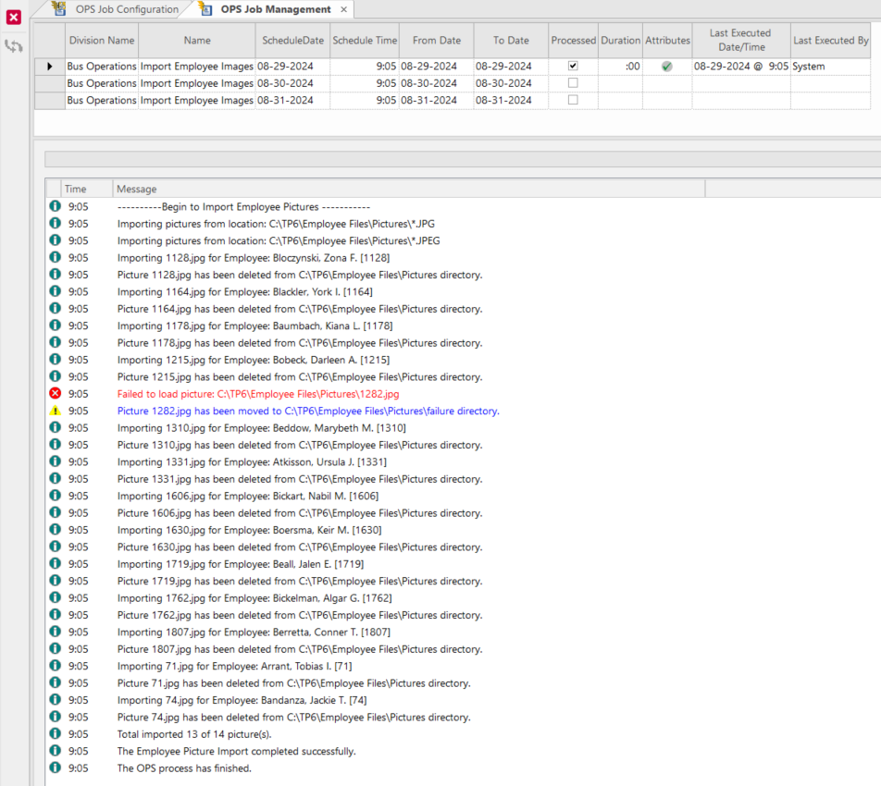881x786 pixels.
Task: Click the Message column header in log
Action: pyautogui.click(x=407, y=189)
